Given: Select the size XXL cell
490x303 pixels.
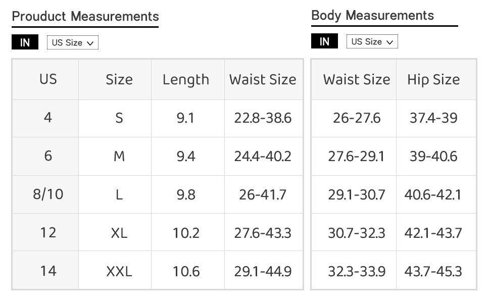Looking at the screenshot, I should click(x=119, y=271).
